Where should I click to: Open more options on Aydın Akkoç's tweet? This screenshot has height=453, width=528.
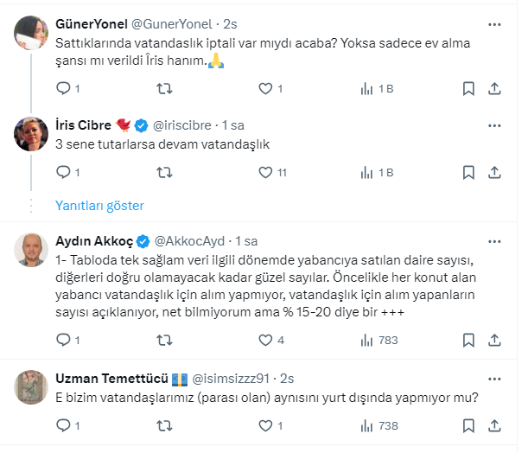[x=493, y=239]
